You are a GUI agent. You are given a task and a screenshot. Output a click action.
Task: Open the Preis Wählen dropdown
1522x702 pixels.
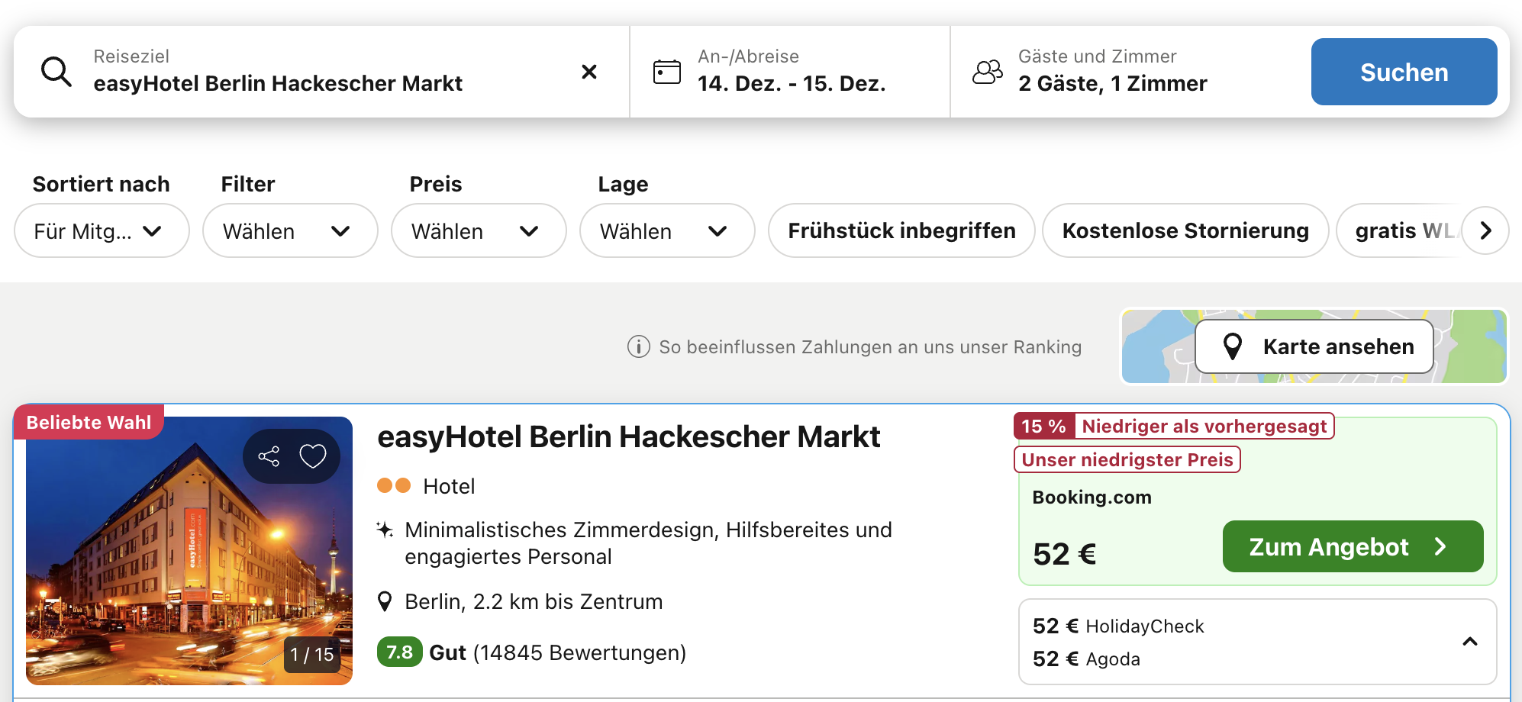[479, 230]
